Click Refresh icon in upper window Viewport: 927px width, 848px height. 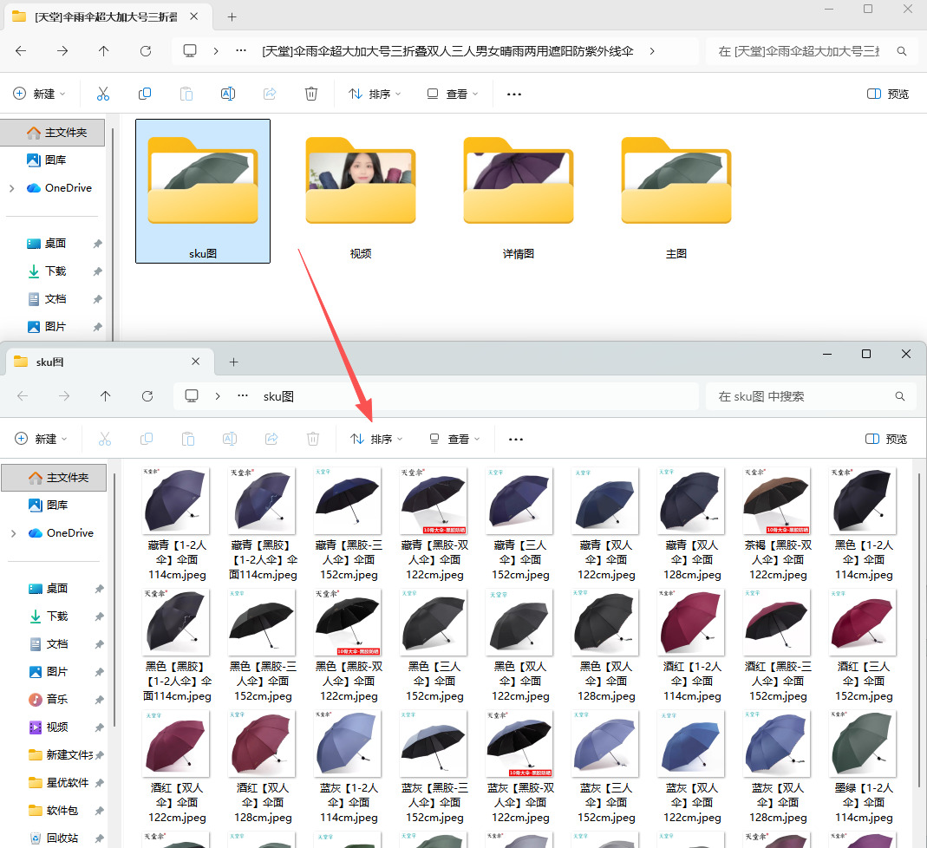pyautogui.click(x=146, y=51)
